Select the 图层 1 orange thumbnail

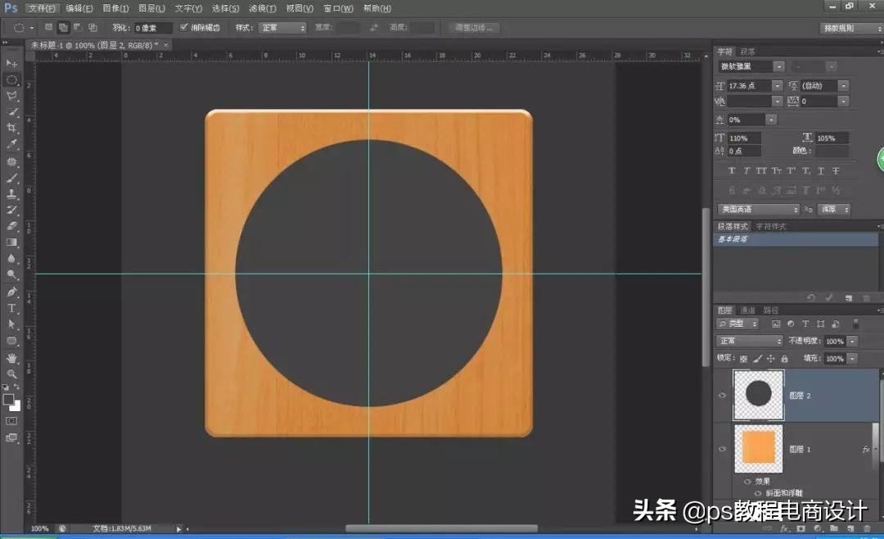pyautogui.click(x=758, y=449)
